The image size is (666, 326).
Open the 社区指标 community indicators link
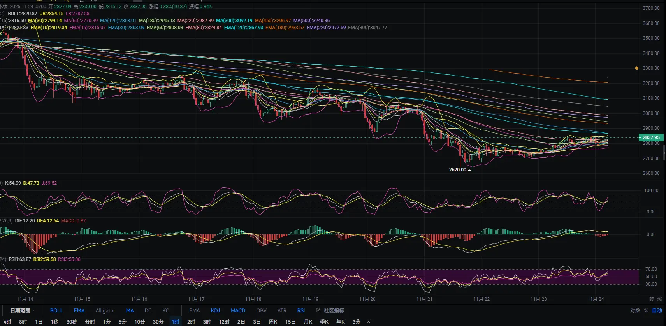[x=334, y=310]
